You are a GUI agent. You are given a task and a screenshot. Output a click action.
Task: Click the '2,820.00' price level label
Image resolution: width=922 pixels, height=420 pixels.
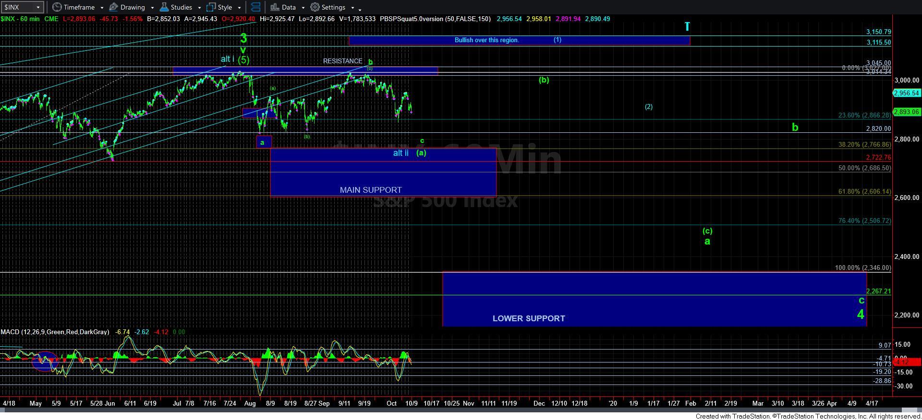(x=878, y=129)
